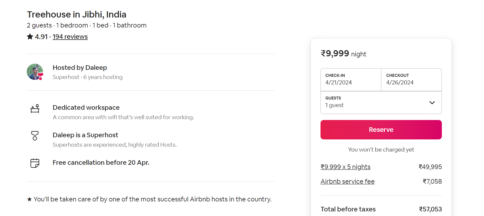This screenshot has width=484, height=216.
Task: Select the 1 guest label
Action: 334,105
